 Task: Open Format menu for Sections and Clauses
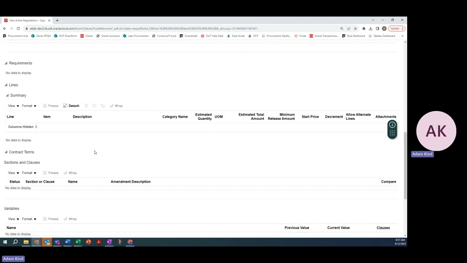[29, 173]
